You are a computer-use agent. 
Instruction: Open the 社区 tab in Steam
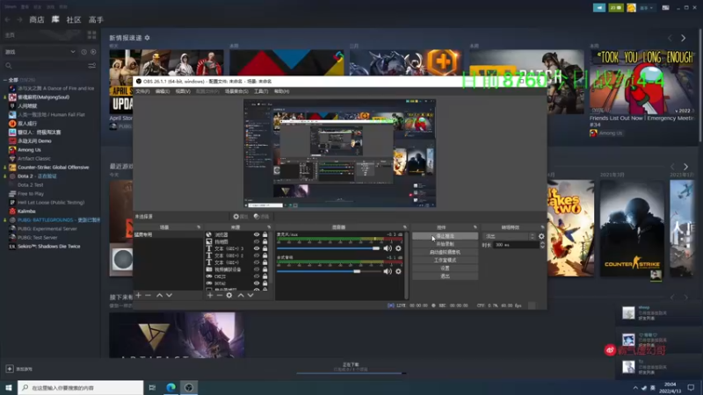point(74,19)
